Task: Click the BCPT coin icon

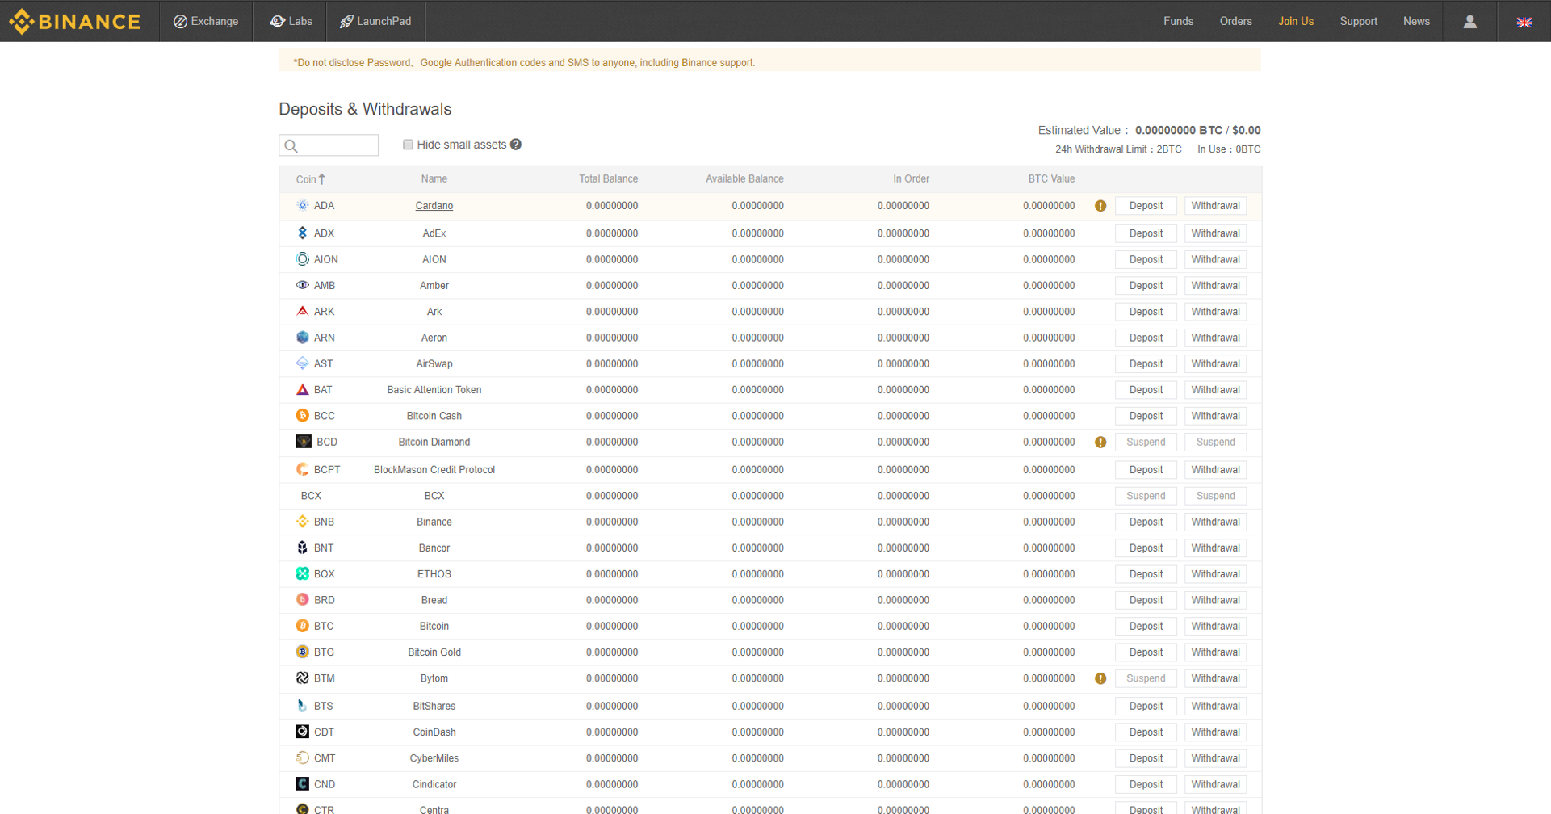Action: tap(302, 469)
